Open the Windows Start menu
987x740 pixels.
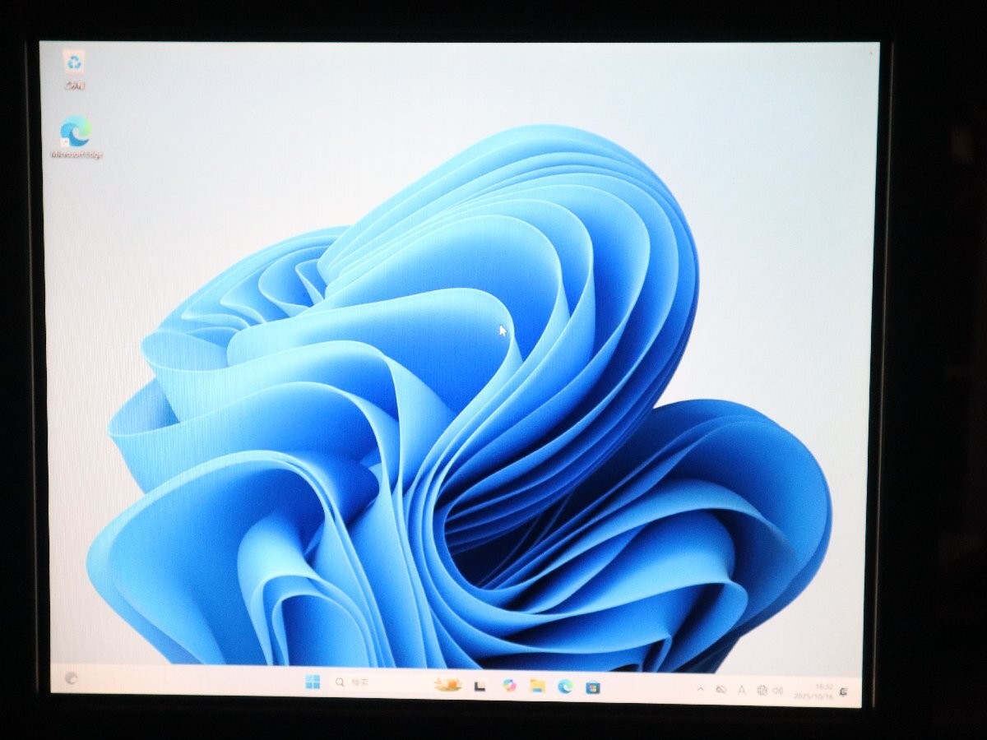point(313,682)
